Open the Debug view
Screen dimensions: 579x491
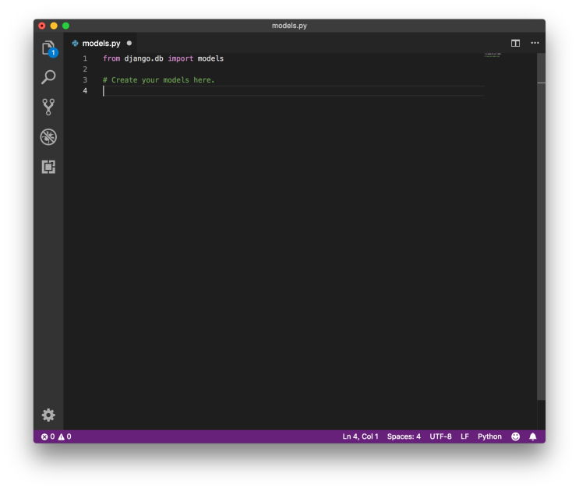48,137
